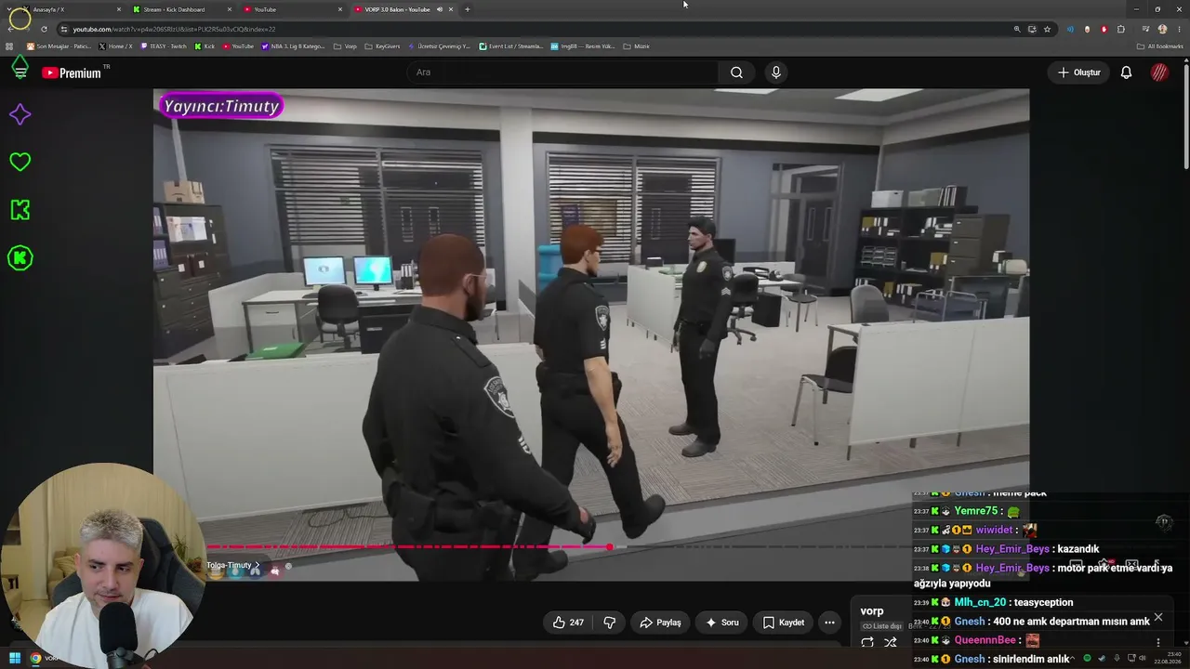Open the NBA 3. Lig bookmark

click(x=293, y=46)
